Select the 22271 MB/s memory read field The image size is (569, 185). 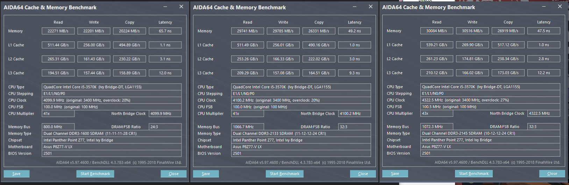[x=58, y=31]
